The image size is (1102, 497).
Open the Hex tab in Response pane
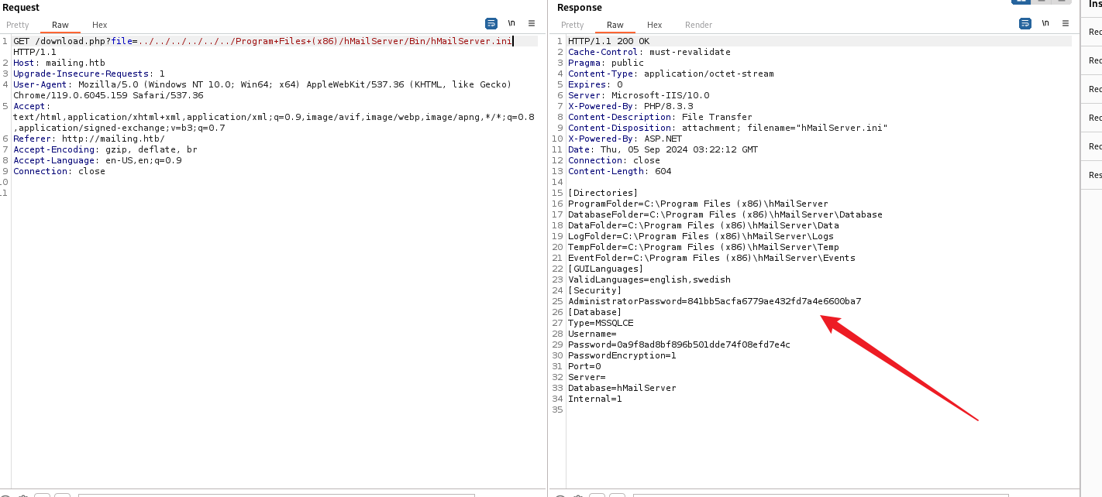click(655, 25)
